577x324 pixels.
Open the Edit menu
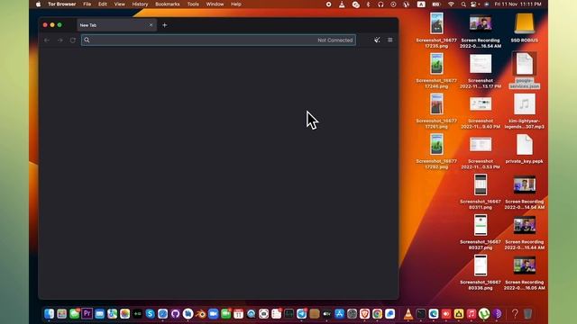pos(102,4)
